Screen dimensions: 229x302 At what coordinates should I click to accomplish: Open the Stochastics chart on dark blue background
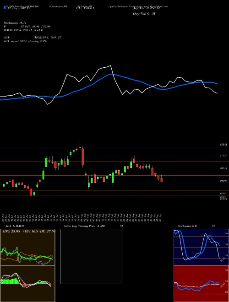201,247
